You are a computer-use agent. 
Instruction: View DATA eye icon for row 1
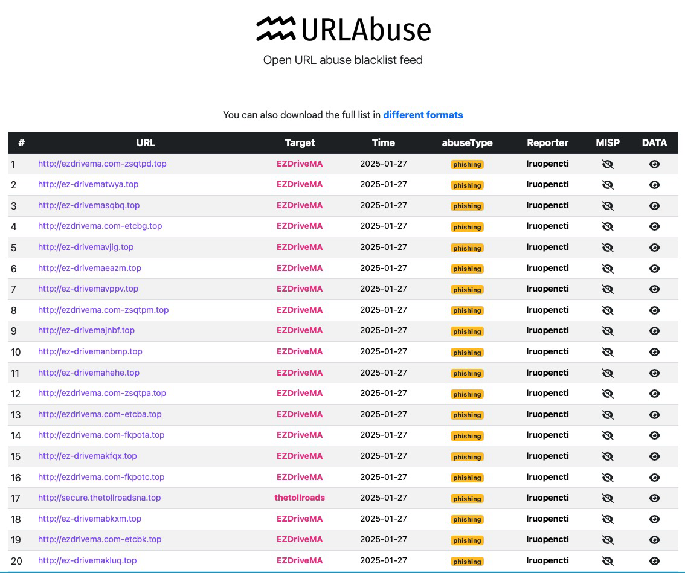(654, 164)
